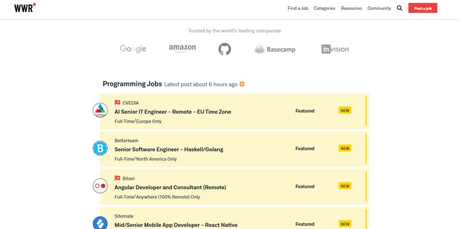Open the Resources menu
This screenshot has width=459, height=229.
[x=351, y=8]
